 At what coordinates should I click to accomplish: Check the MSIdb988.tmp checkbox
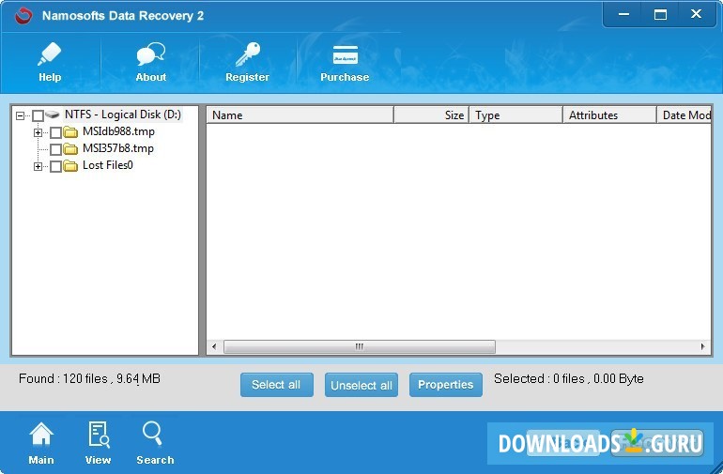pyautogui.click(x=55, y=132)
